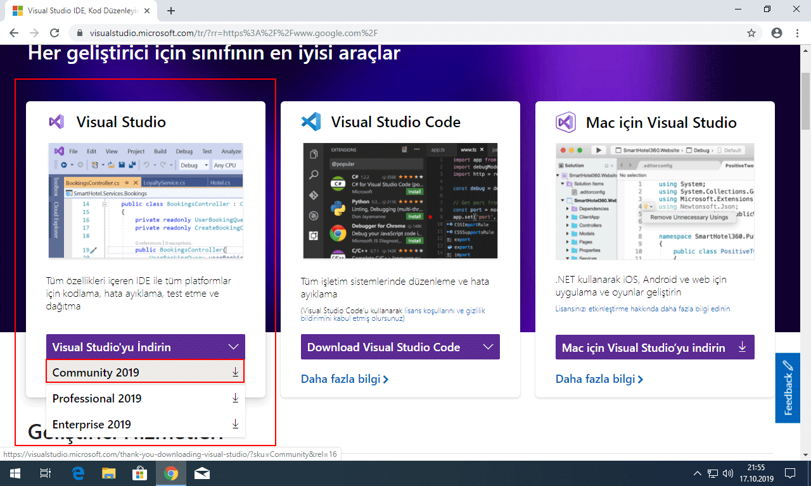The image size is (811, 486).
Task: Click download arrow next to Enterprise 2019
Action: click(235, 424)
